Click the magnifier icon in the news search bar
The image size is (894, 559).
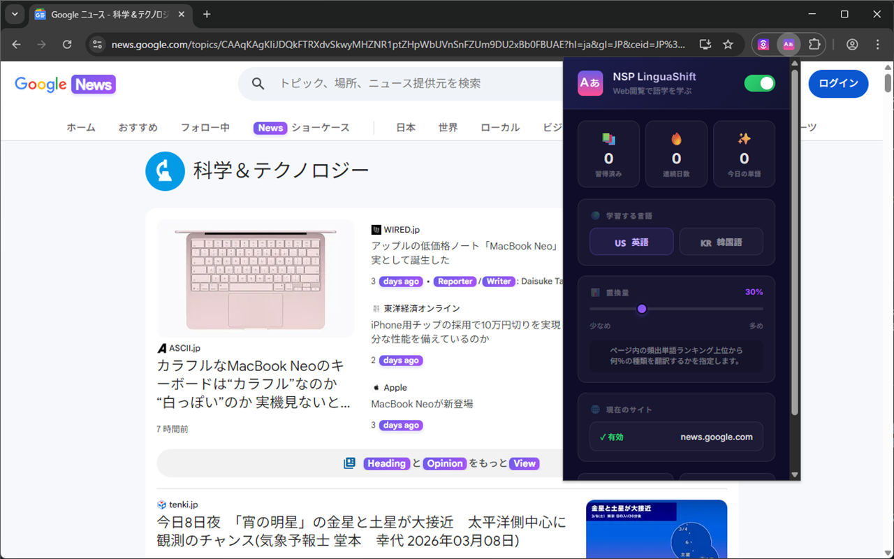258,83
